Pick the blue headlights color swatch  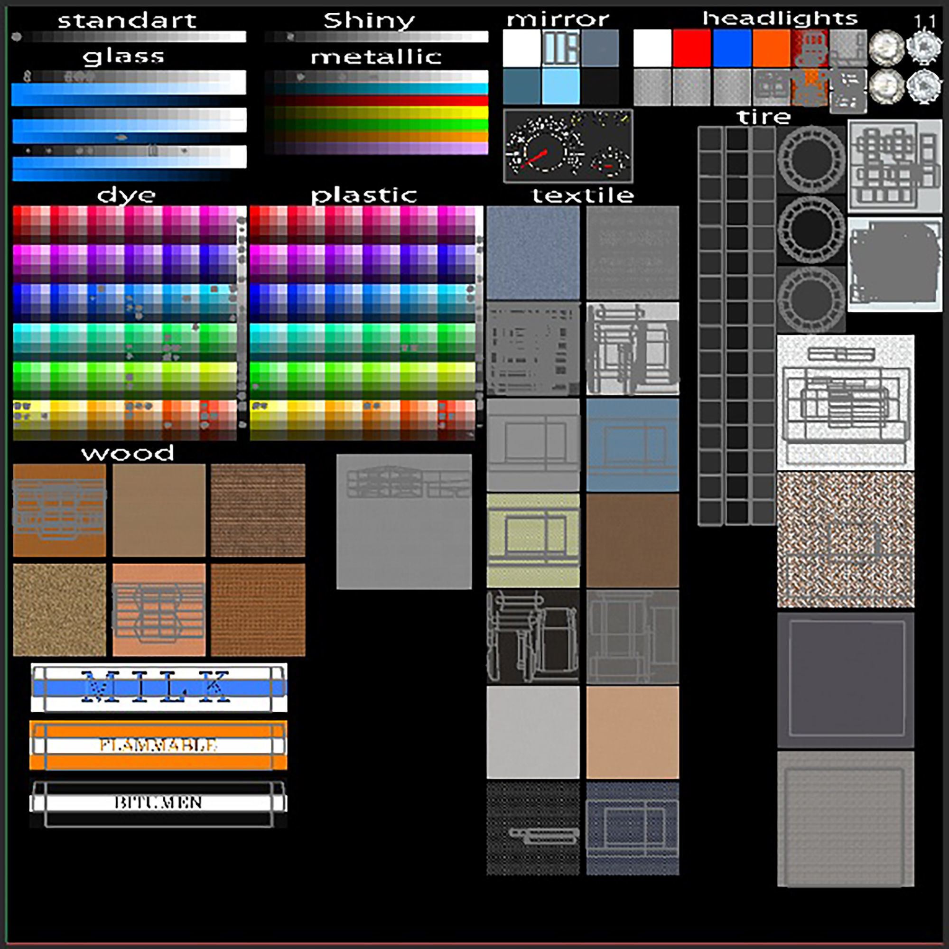tap(732, 47)
